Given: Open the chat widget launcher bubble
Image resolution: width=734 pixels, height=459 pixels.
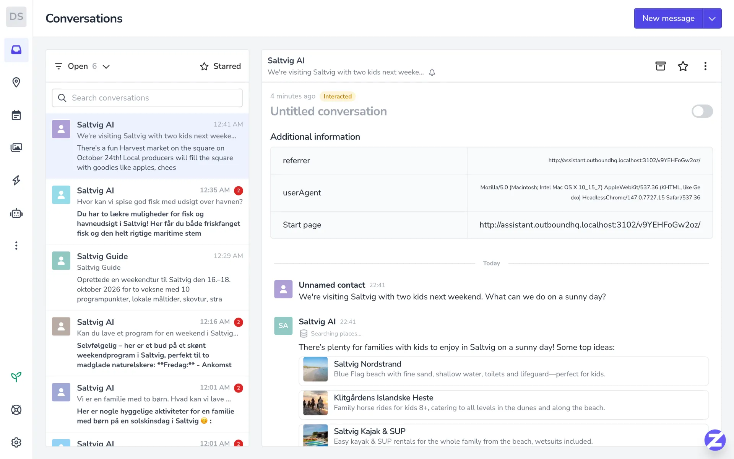Looking at the screenshot, I should [x=715, y=440].
